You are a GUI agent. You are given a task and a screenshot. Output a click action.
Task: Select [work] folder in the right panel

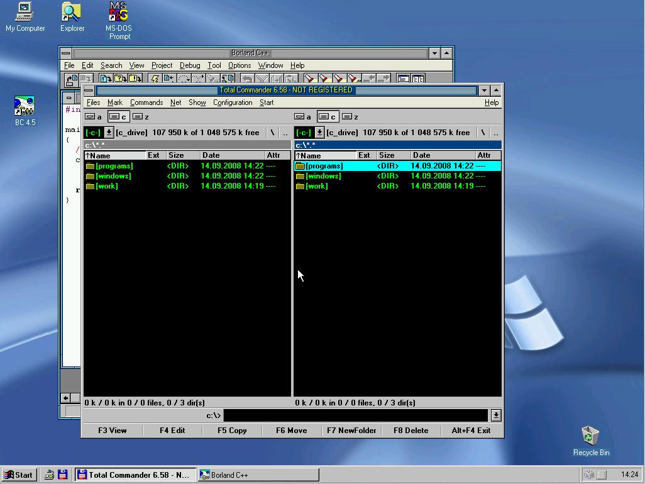(398, 186)
